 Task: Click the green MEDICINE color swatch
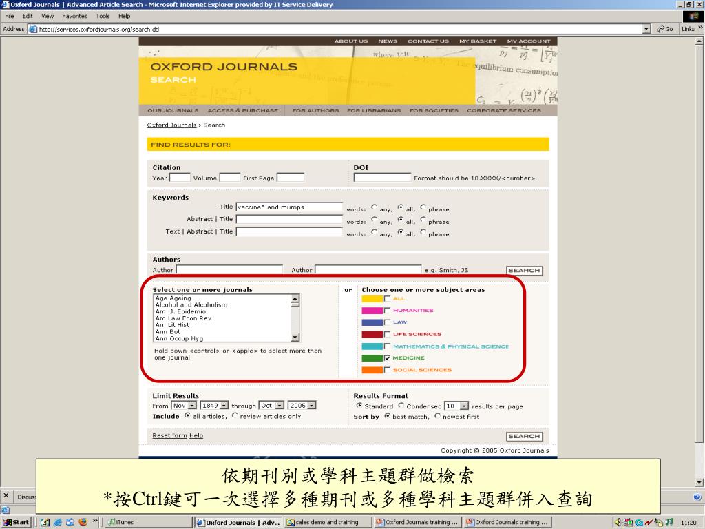click(372, 358)
